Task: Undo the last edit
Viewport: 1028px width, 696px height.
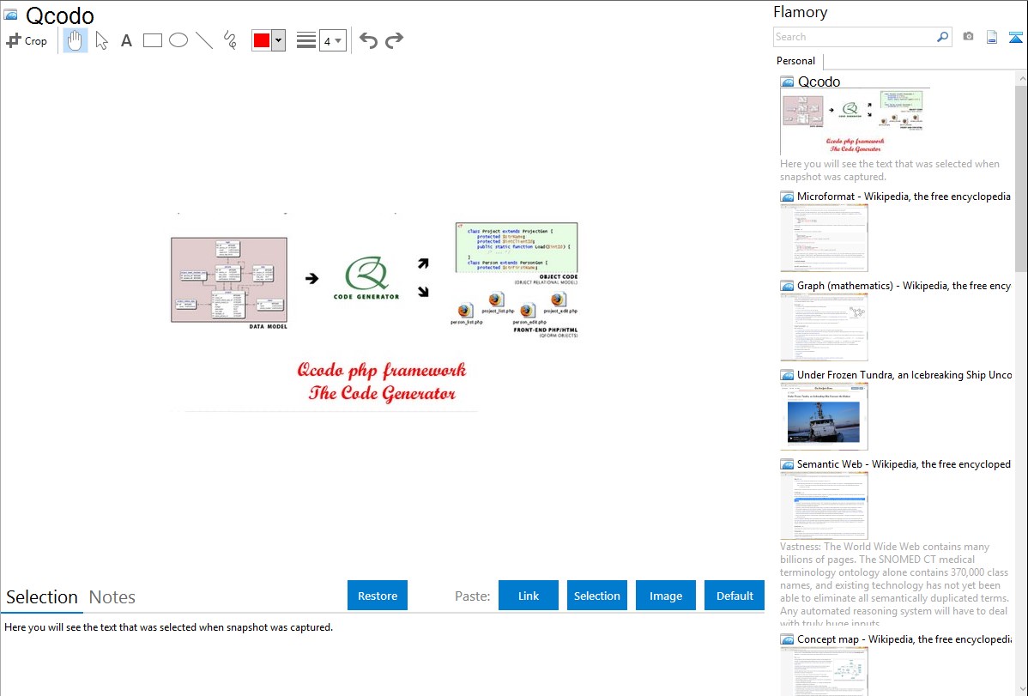Action: (368, 40)
